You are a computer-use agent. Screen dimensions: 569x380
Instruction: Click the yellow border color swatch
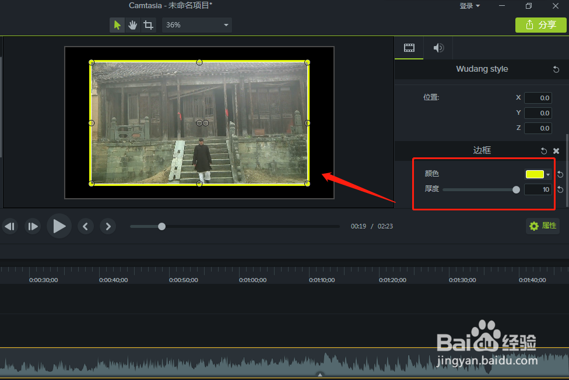(535, 174)
